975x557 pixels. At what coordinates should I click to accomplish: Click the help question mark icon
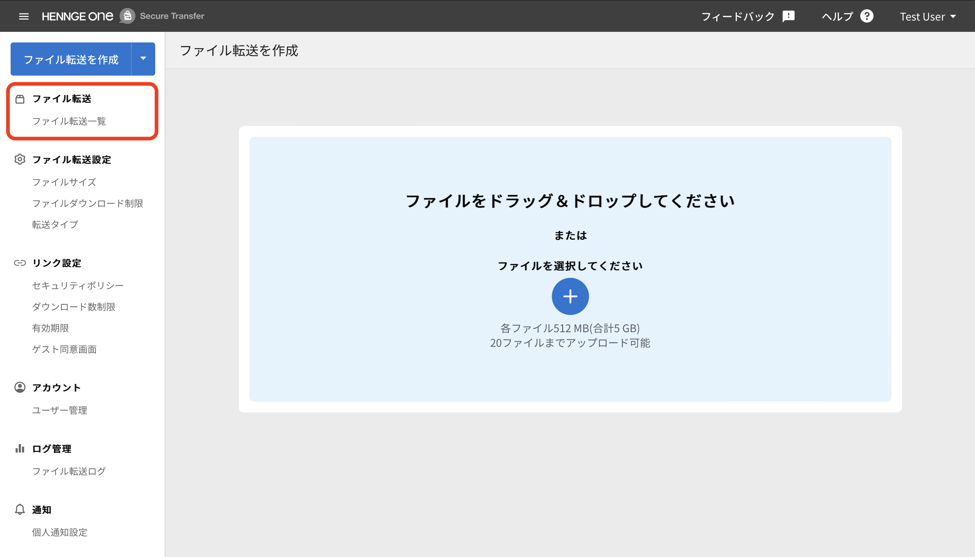pos(867,16)
